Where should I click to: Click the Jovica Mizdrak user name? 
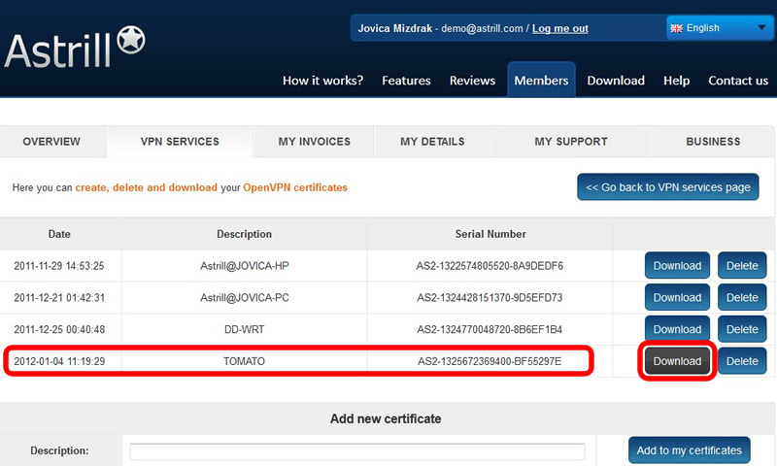pos(395,28)
